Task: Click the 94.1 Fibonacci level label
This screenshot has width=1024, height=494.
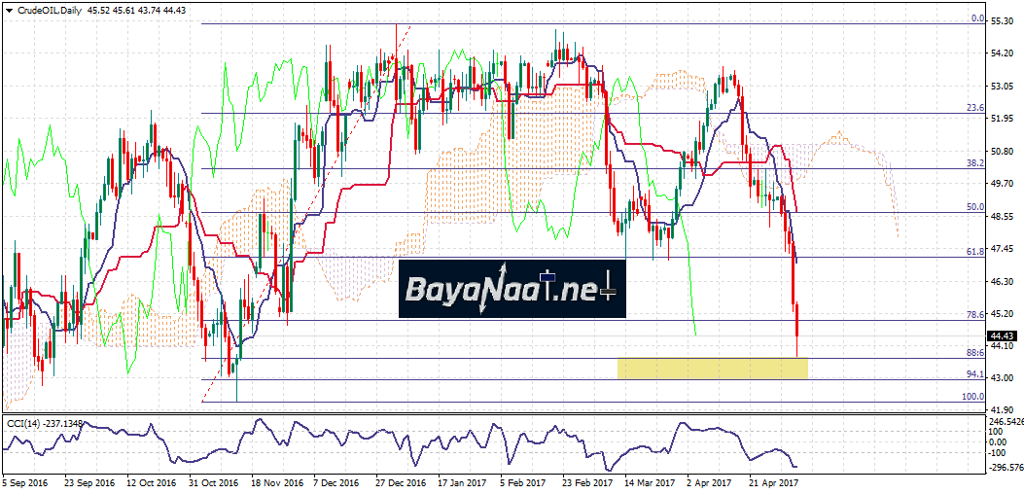Action: point(976,374)
